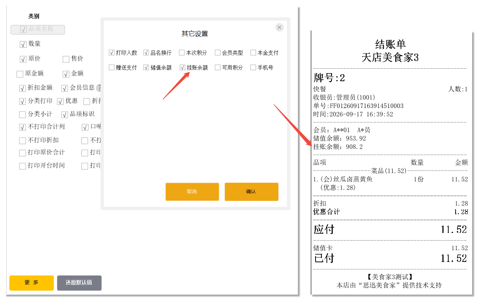Click the 取消 button
478x299 pixels.
point(192,192)
